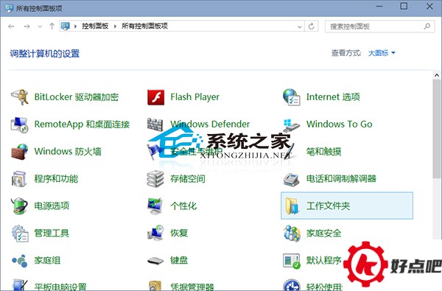
Task: Click the control panel icon in address bar
Action: [x=65, y=27]
